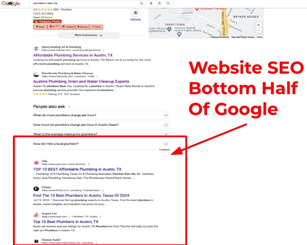Click the magnifying glass search icon
The height and width of the screenshot is (245, 307).
(x=168, y=3)
